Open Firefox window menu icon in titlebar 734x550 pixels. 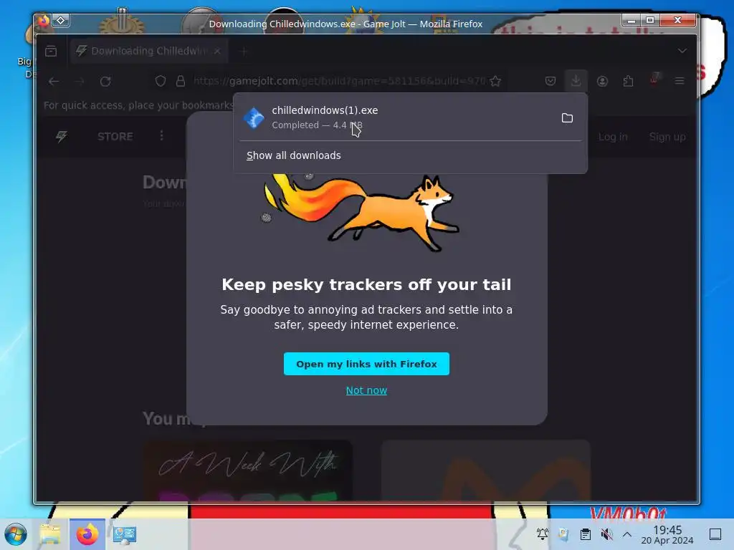[x=44, y=21]
